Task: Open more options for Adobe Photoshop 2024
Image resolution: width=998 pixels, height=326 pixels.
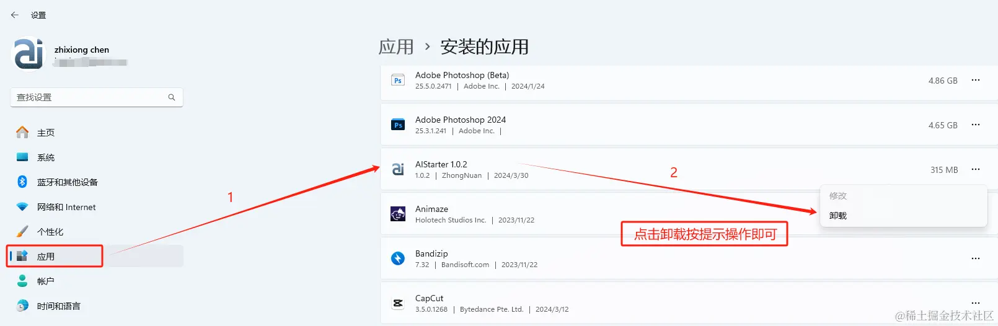Action: 976,125
